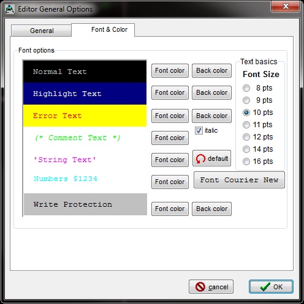Choose the 16 pts font size option
The width and height of the screenshot is (304, 304).
(246, 161)
